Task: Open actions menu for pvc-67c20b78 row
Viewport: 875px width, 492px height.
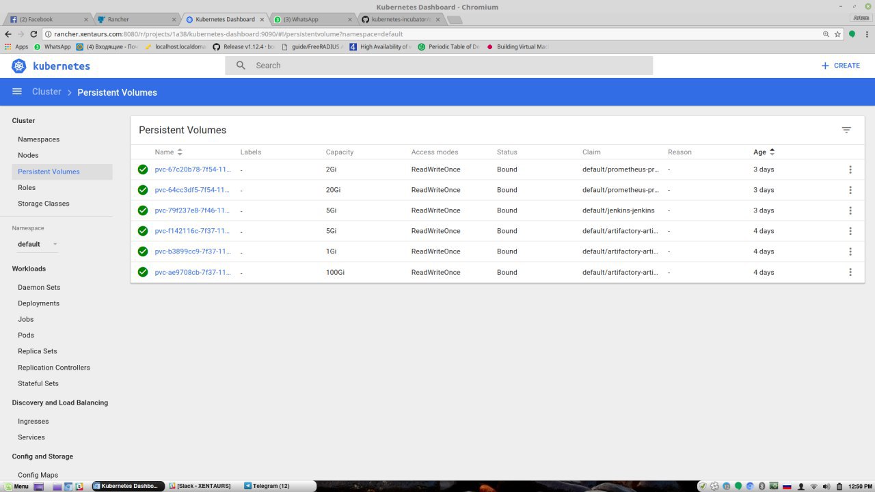Action: [850, 169]
